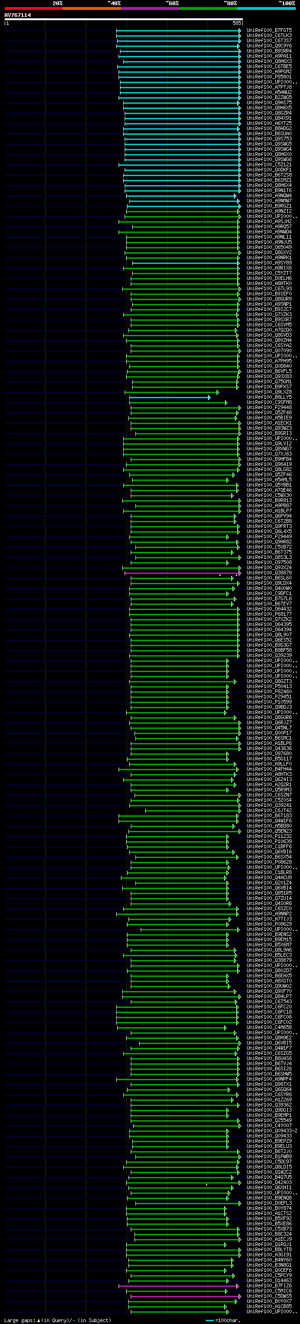Image resolution: width=300 pixels, height=1324 pixels.
Task: Select the UniRef100_Q42403 subject name
Action: pyautogui.click(x=269, y=1183)
